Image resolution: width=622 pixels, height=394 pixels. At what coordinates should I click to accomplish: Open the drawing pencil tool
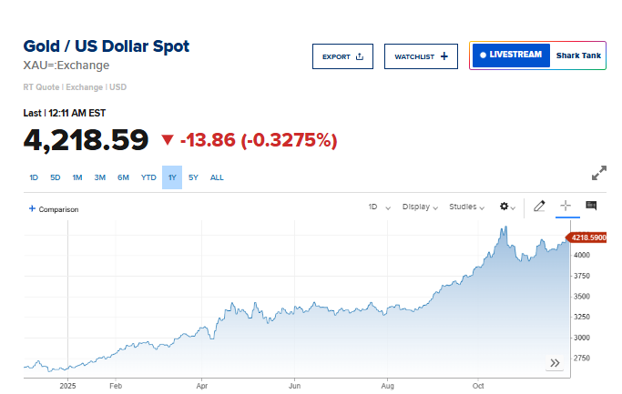tap(539, 207)
